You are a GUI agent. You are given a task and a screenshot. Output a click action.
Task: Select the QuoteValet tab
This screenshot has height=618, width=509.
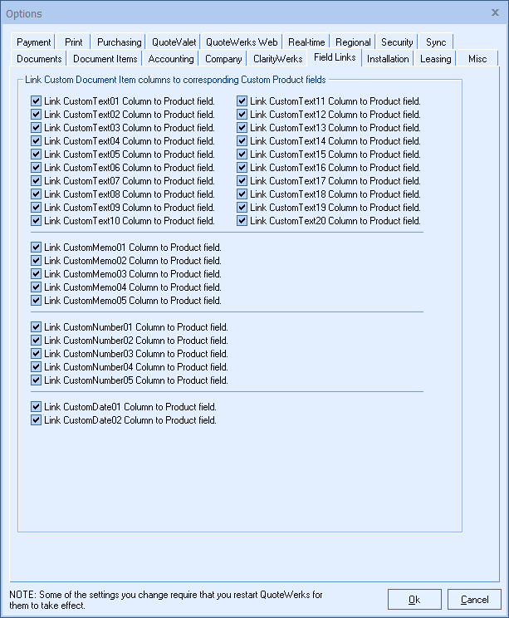[172, 42]
